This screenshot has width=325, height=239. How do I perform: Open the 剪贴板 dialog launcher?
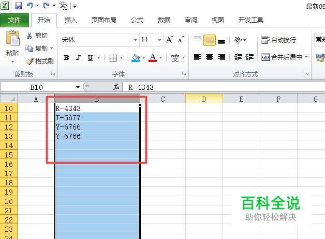click(53, 74)
